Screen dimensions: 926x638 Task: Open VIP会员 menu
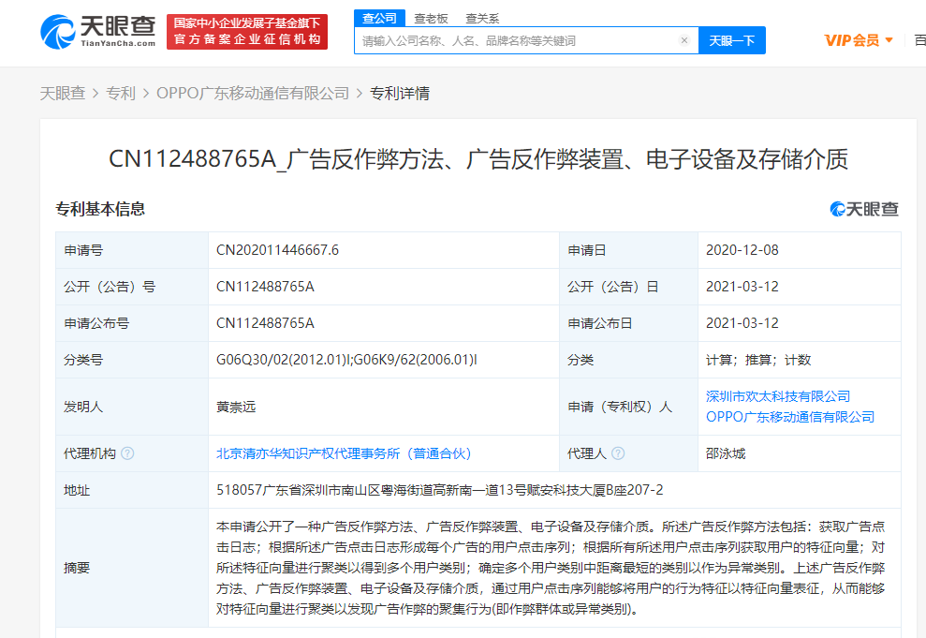tap(858, 40)
